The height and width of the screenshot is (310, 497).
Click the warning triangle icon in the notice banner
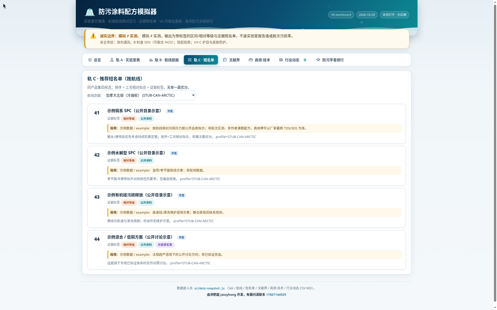coord(93,36)
